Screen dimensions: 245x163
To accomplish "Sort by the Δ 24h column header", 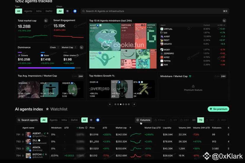I will [221, 25].
